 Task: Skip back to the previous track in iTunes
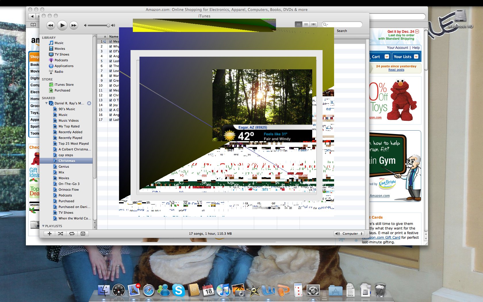tap(51, 25)
